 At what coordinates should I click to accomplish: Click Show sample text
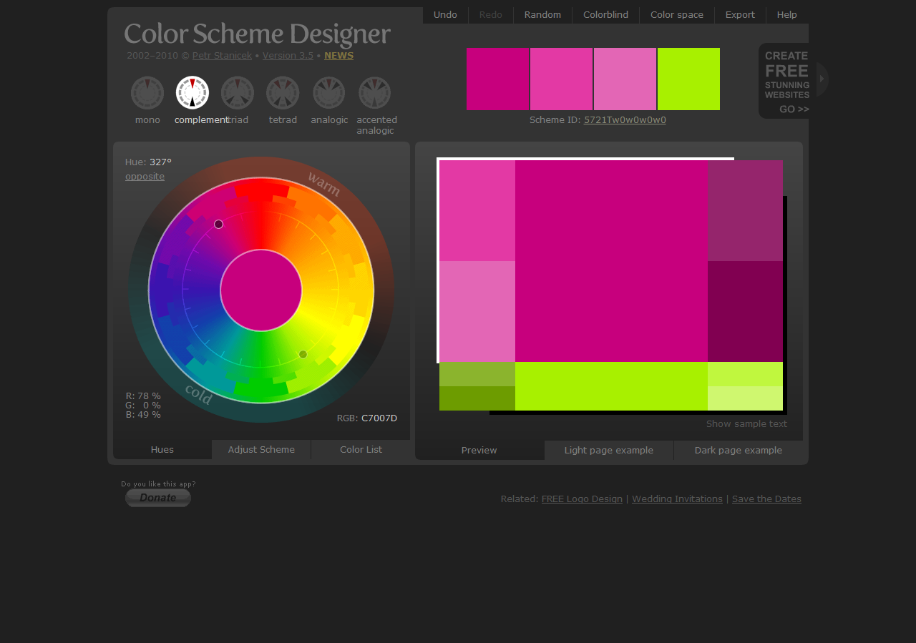click(746, 423)
